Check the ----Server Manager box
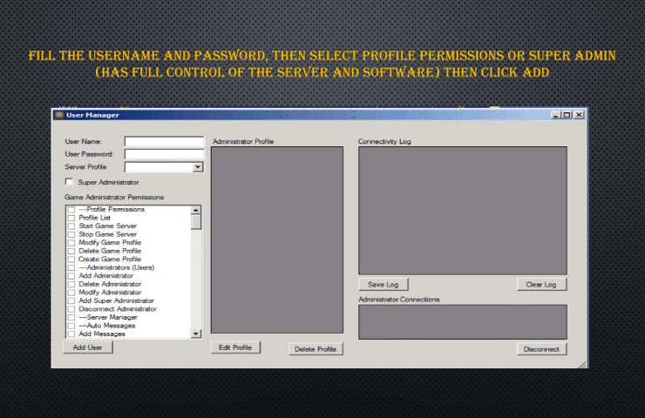The height and width of the screenshot is (418, 645). click(x=71, y=317)
